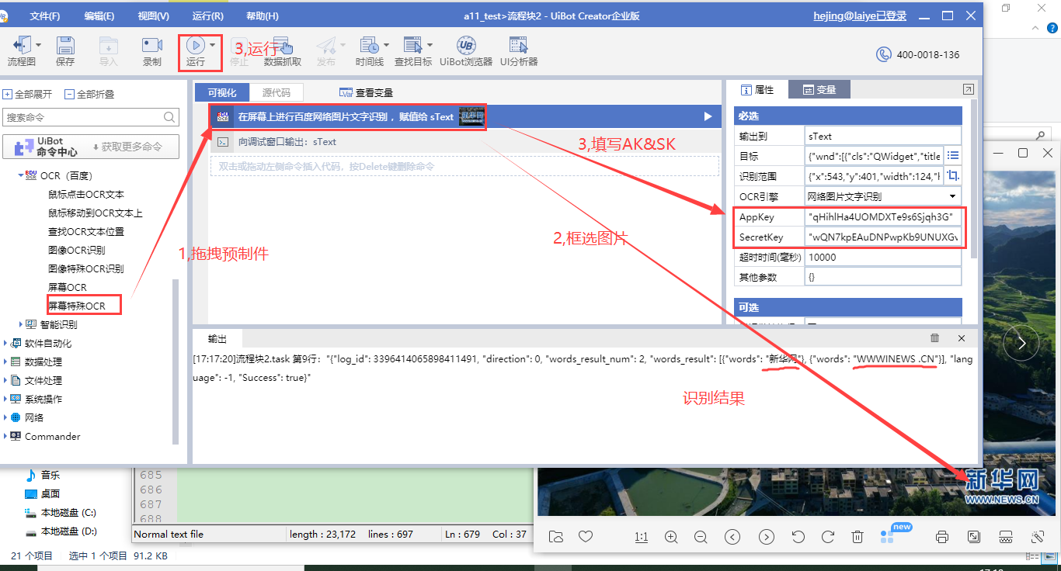Viewport: 1061px width, 571px height.
Task: Click the Run (运行) play icon
Action: point(195,47)
